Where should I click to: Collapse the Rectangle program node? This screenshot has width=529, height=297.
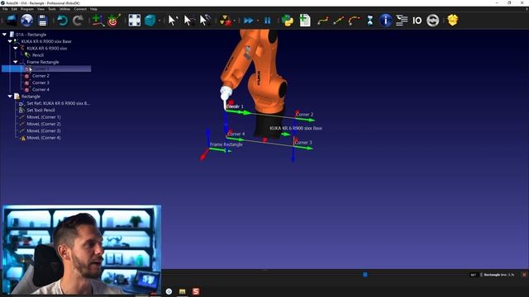10,97
